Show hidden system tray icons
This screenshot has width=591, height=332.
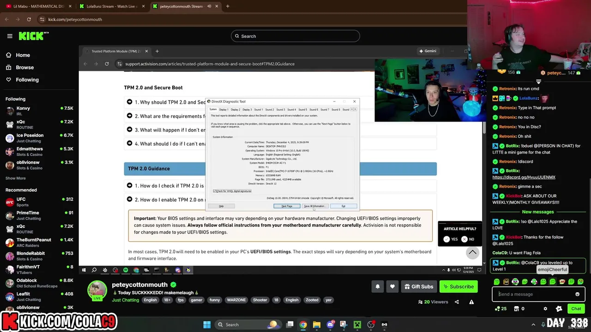pos(533,325)
